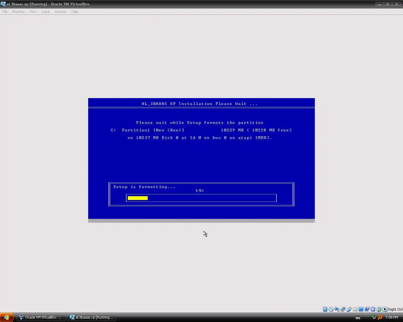The width and height of the screenshot is (403, 322).
Task: Click the 10237 MB Disk 0 line
Action: 200,138
